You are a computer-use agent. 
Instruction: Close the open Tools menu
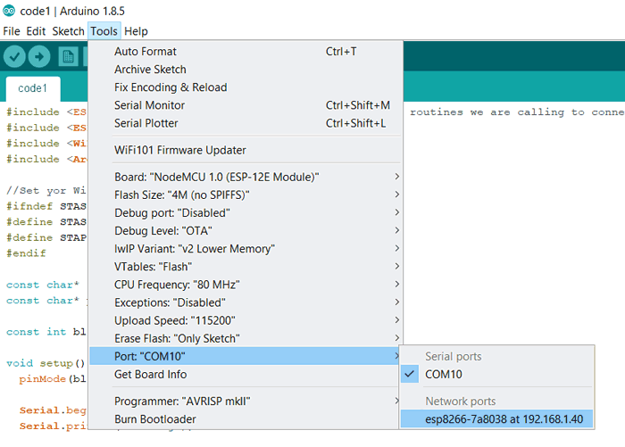(104, 31)
